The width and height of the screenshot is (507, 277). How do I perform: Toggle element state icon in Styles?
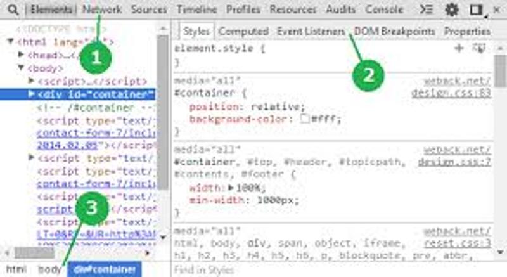[479, 48]
